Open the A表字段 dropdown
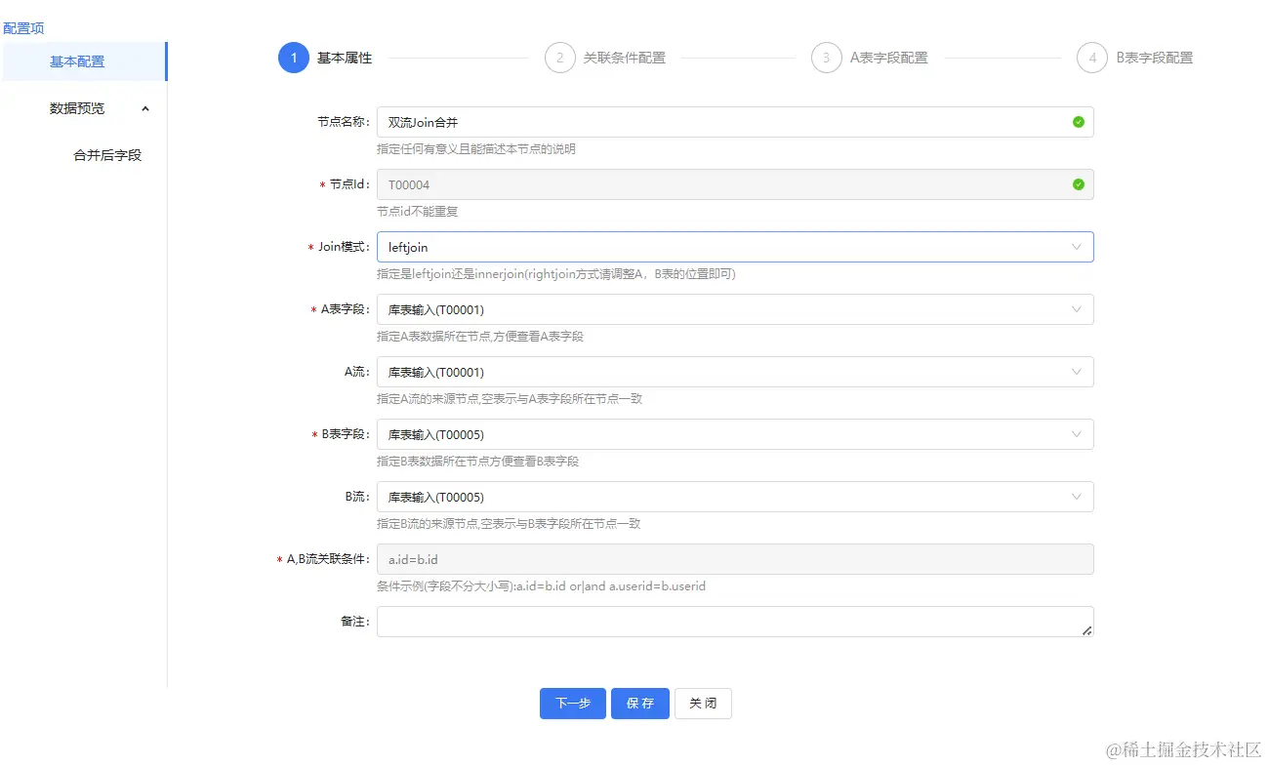Screen dimensions: 1268x766 pyautogui.click(x=735, y=309)
